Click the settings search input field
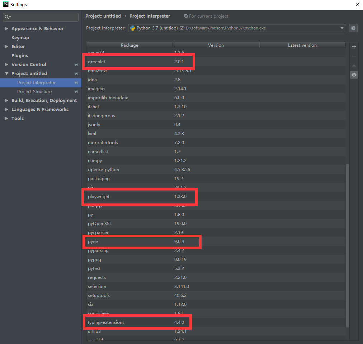 (41, 17)
